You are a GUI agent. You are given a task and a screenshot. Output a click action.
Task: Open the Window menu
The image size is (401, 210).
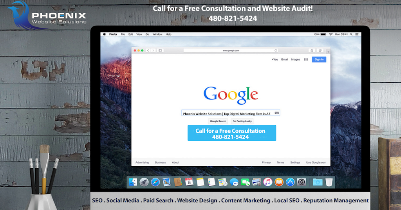point(157,34)
